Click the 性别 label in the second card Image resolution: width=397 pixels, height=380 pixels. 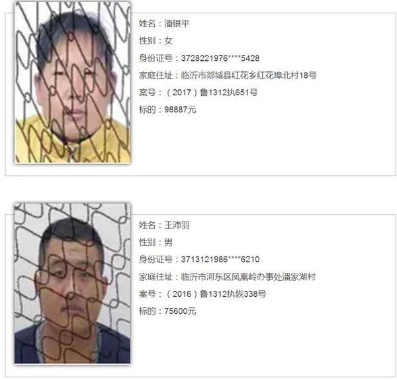[147, 243]
